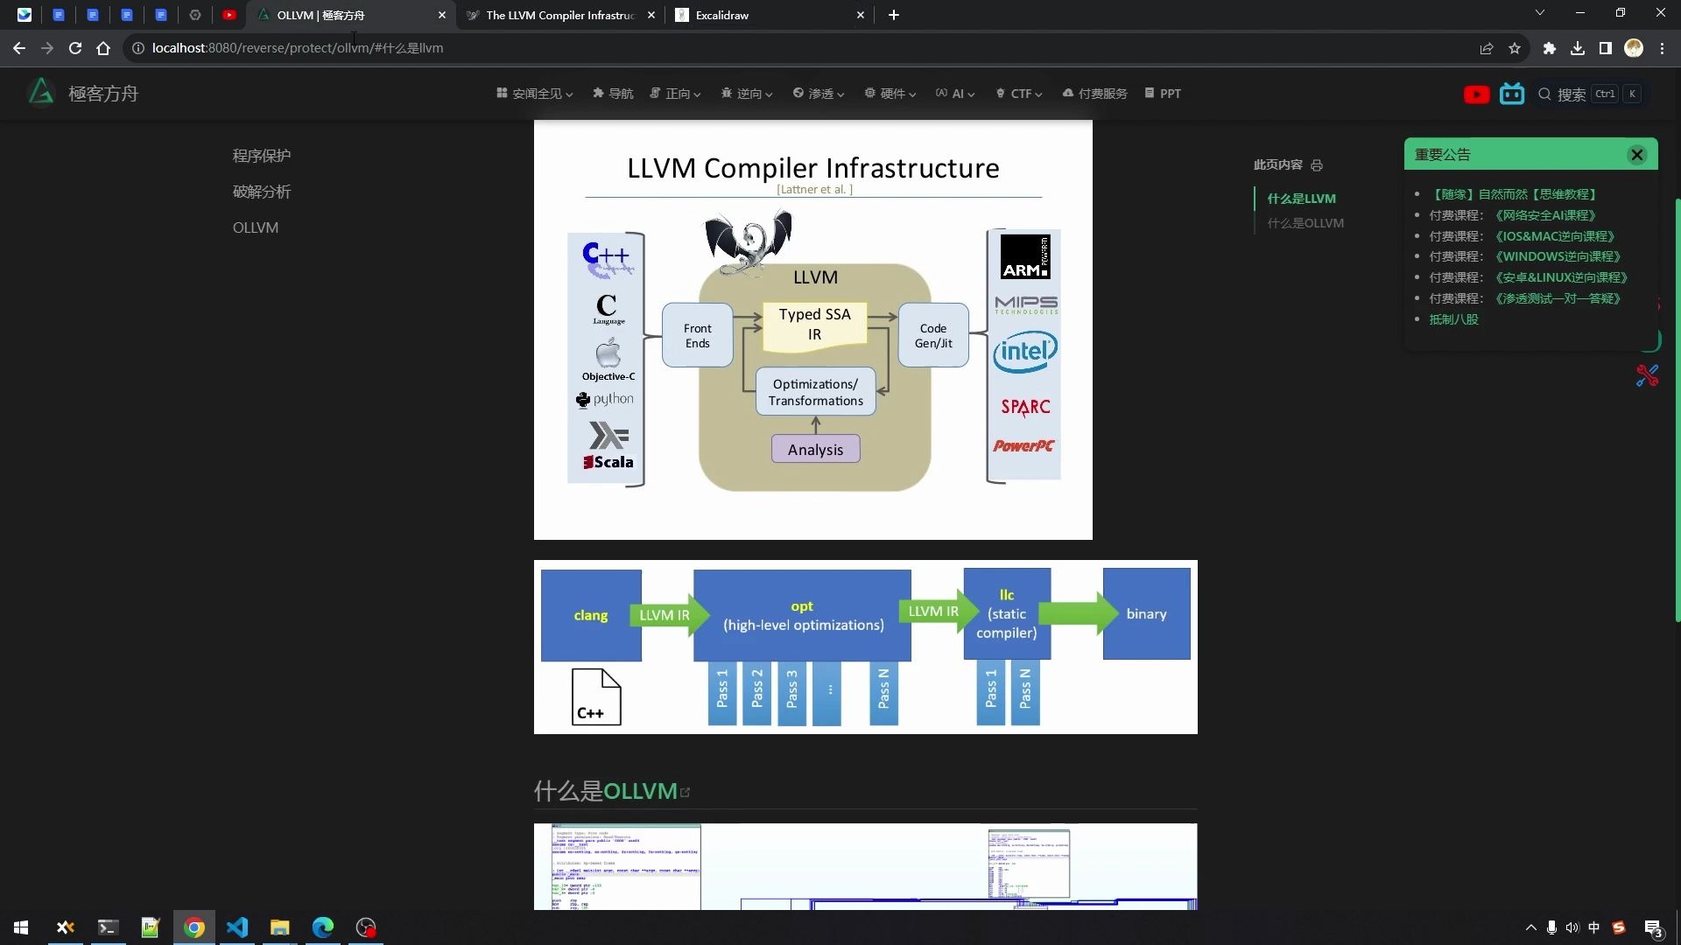Click the red-blue tools icon at right edge
Viewport: 1681px width, 945px height.
point(1647,375)
